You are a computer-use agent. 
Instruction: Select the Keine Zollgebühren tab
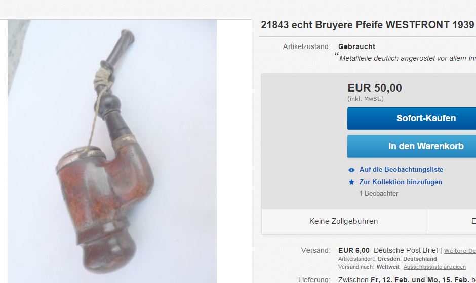(344, 221)
